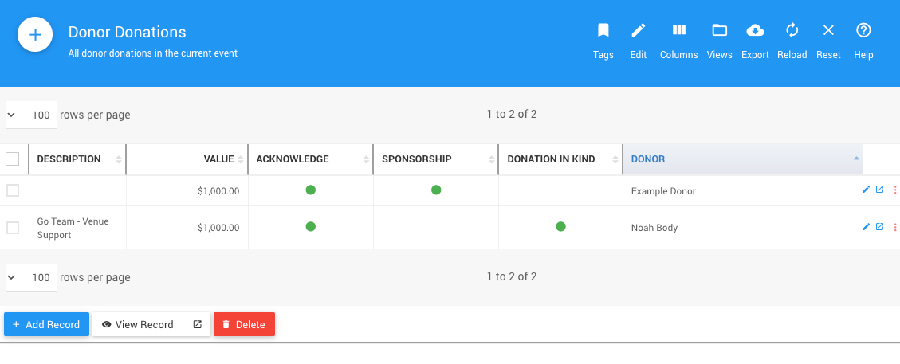Image resolution: width=900 pixels, height=364 pixels.
Task: Open the Tags bookmark icon
Action: pyautogui.click(x=603, y=31)
